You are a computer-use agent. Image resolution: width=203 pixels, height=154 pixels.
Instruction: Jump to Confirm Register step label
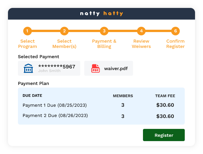175,44
